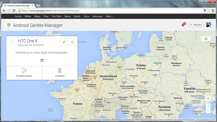Open Gmail in the Google bar
Screen dimensions: 217x122
77,16
